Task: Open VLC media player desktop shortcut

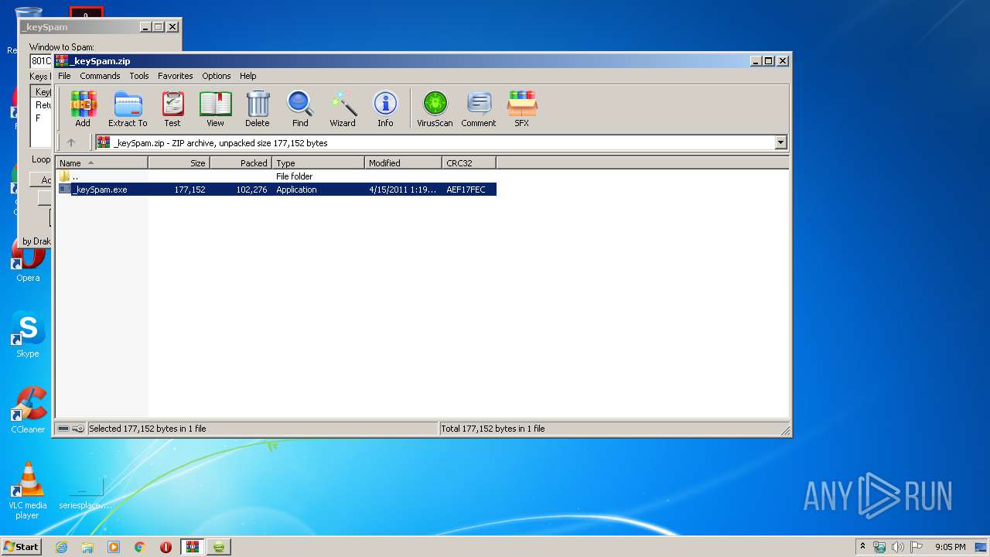Action: (28, 490)
